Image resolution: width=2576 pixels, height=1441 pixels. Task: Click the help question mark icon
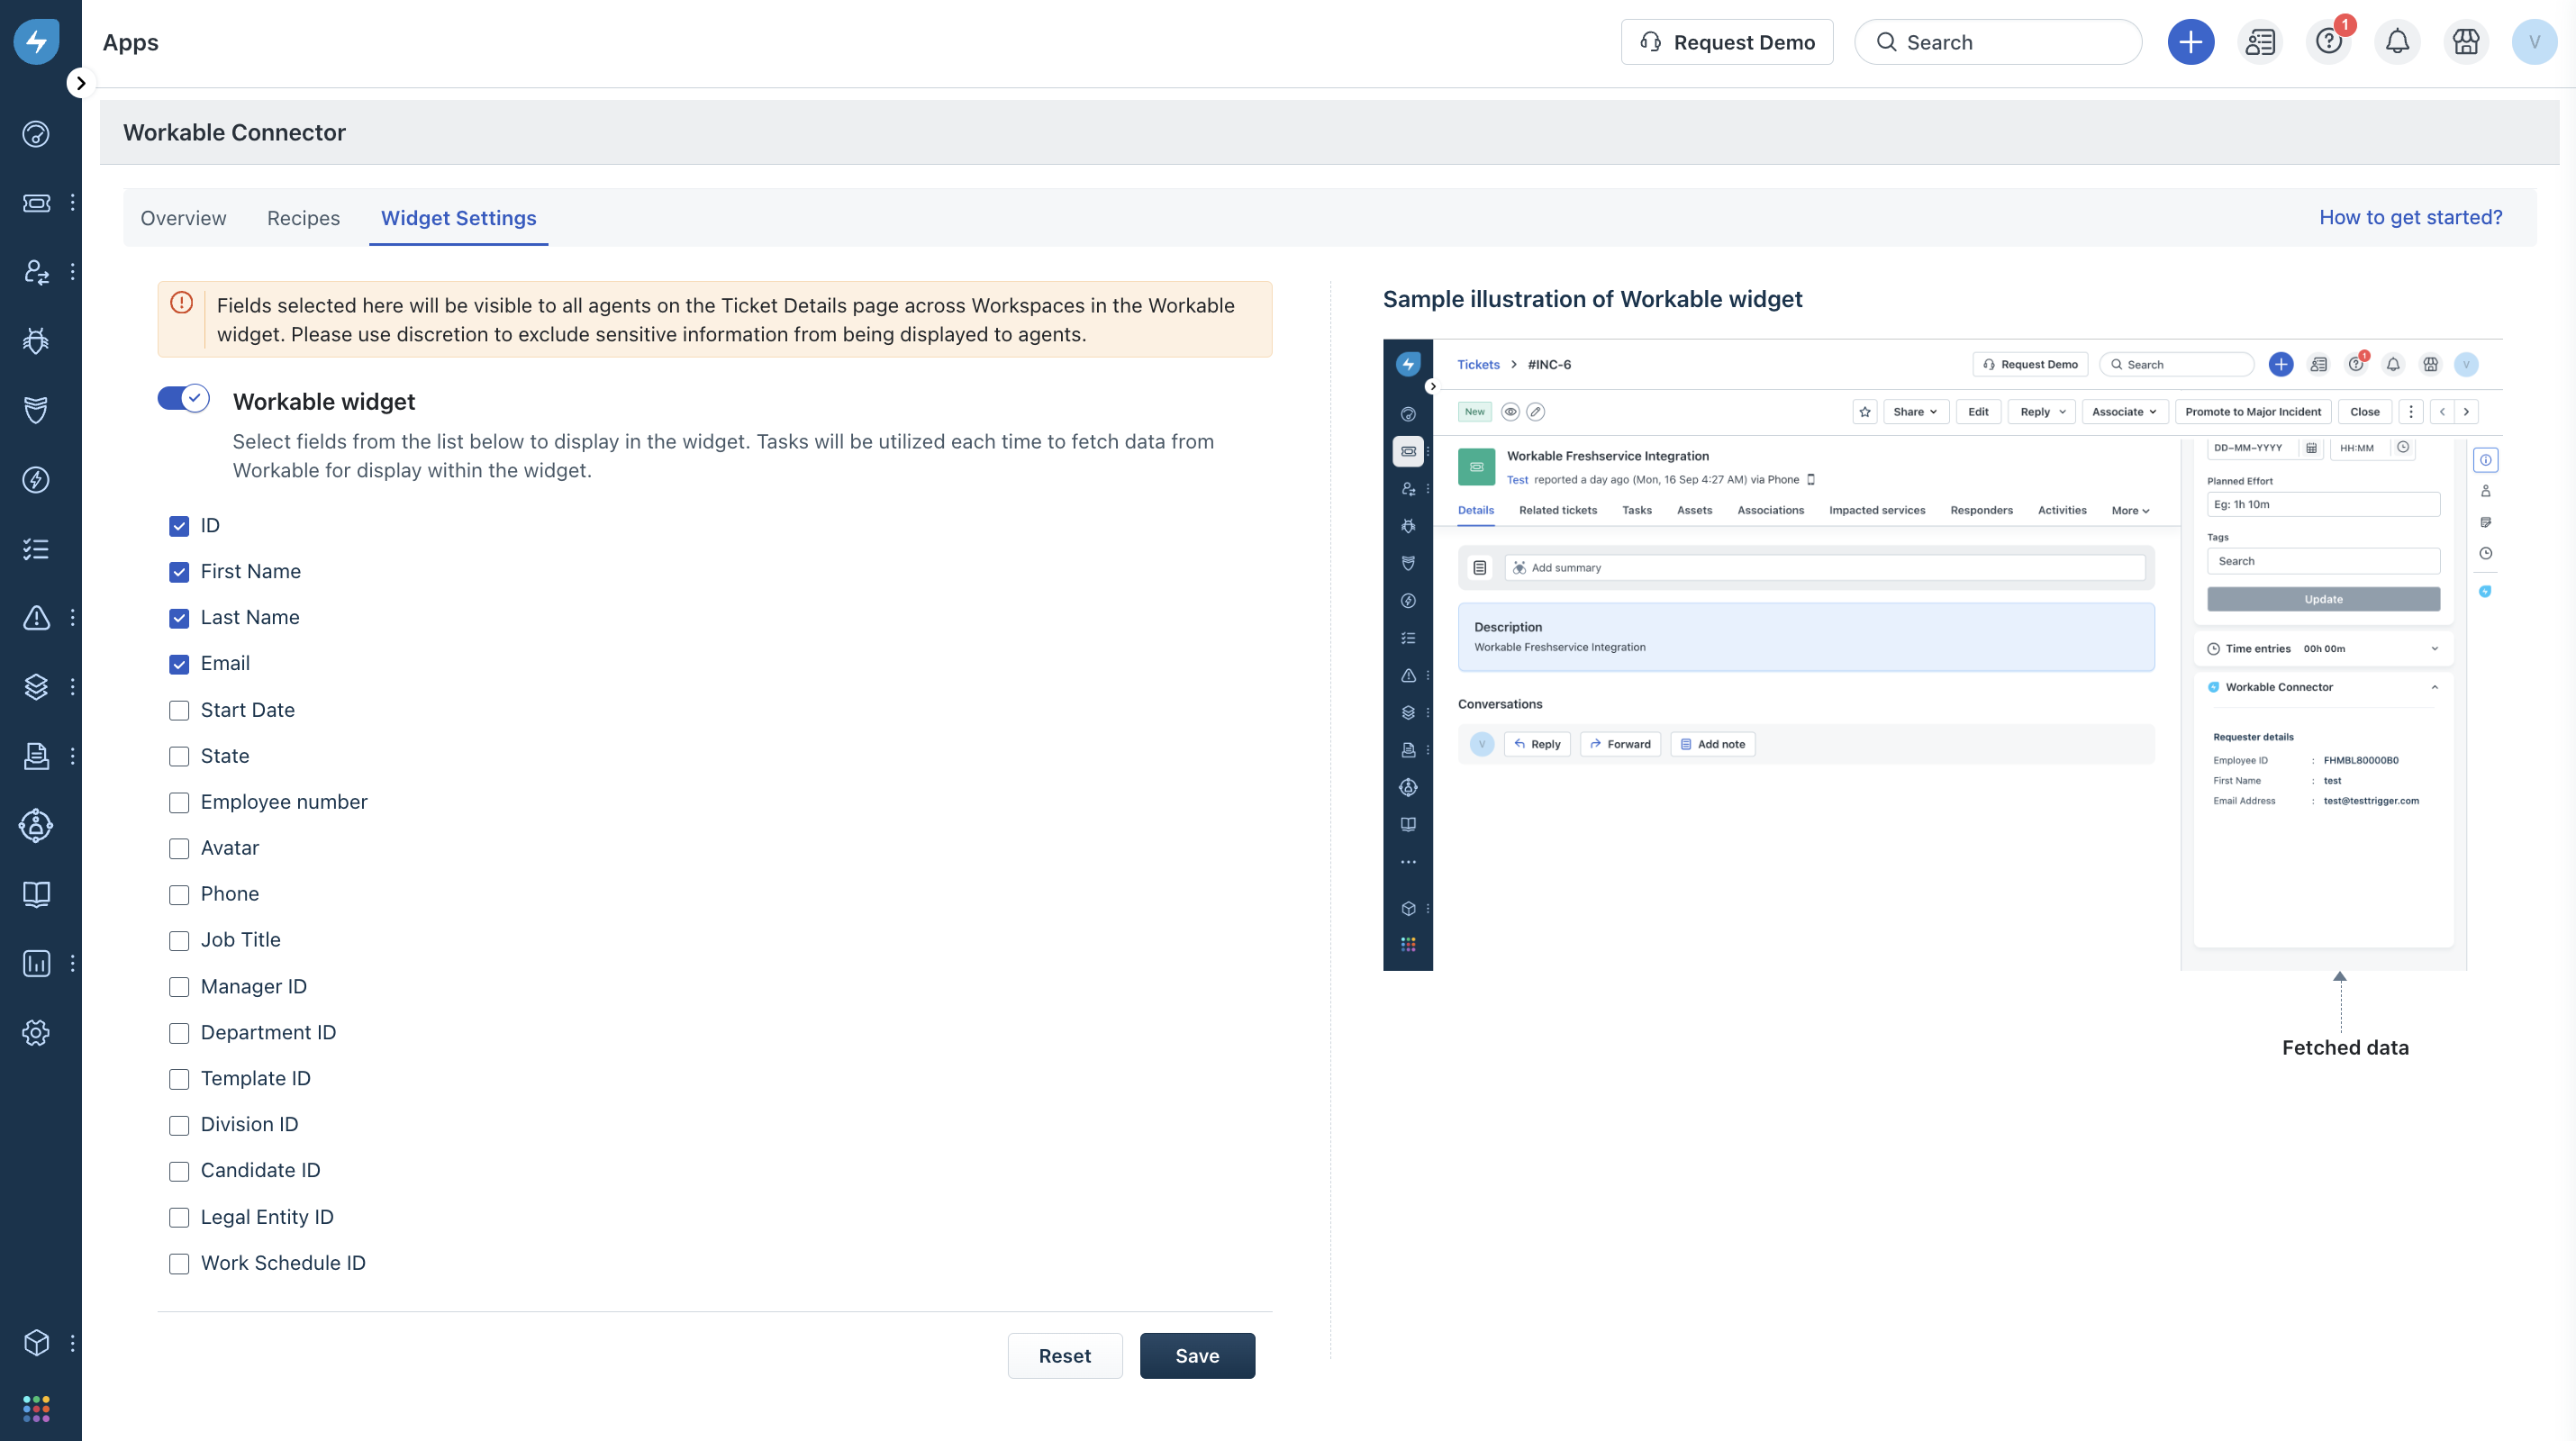(x=2328, y=42)
